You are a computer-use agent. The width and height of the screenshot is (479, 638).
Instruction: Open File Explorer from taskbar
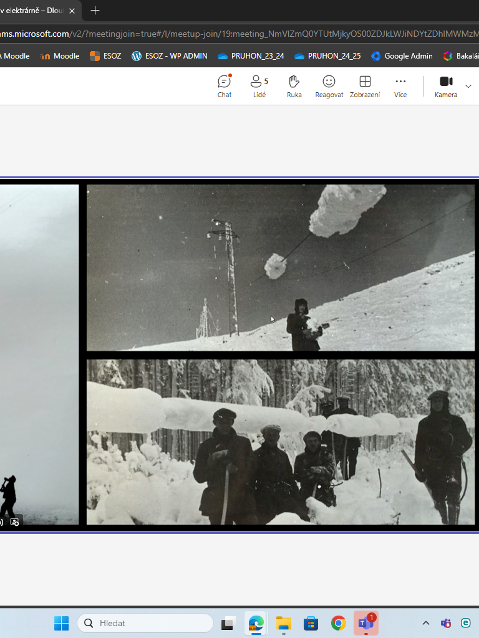(x=284, y=623)
